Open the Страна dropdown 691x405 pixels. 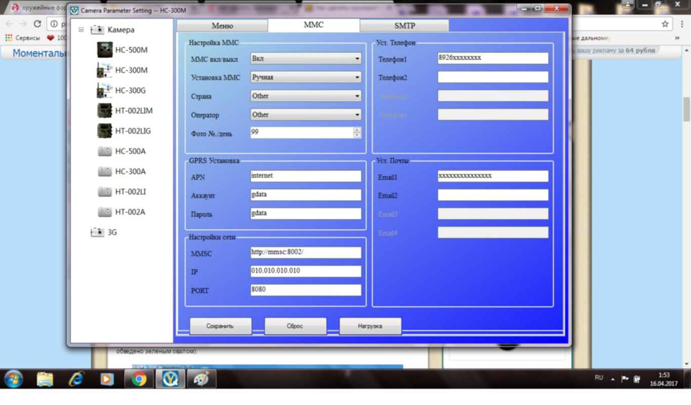306,96
